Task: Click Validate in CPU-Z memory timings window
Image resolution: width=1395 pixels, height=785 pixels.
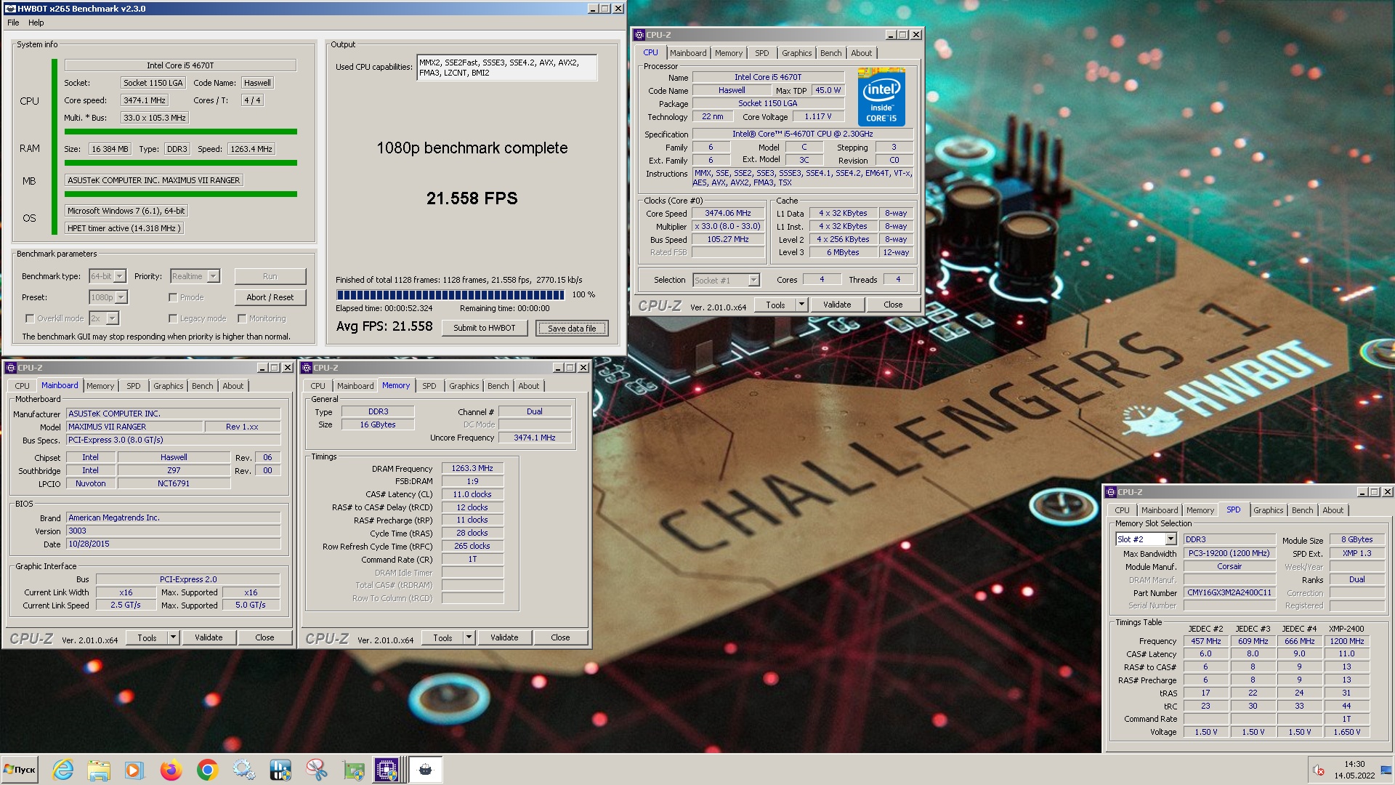Action: click(x=504, y=637)
